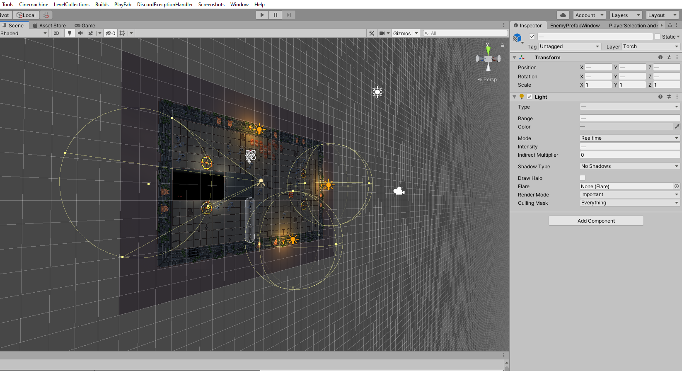
Task: Open the Static dropdown arrow
Action: click(x=678, y=36)
